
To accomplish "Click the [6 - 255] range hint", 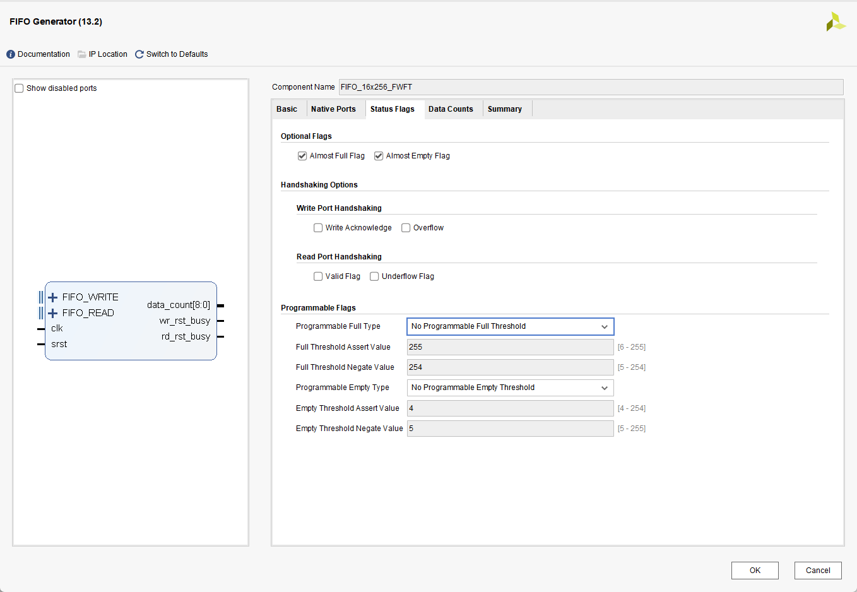I will coord(632,347).
